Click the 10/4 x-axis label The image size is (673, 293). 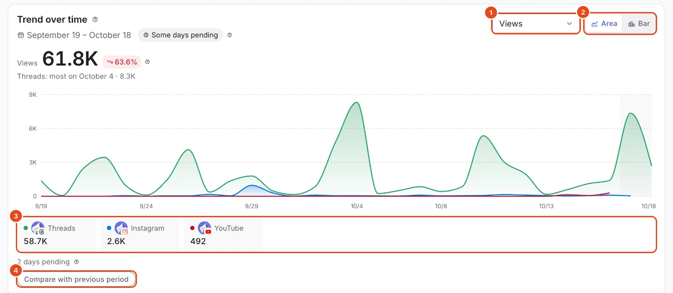[357, 206]
